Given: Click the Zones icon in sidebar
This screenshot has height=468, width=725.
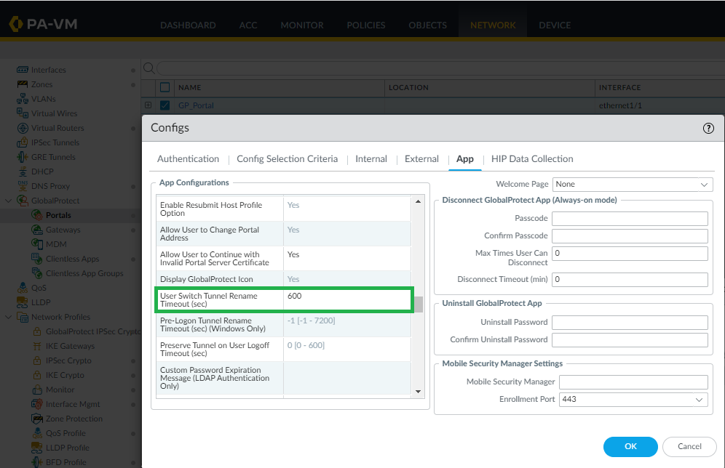Looking at the screenshot, I should click(23, 84).
